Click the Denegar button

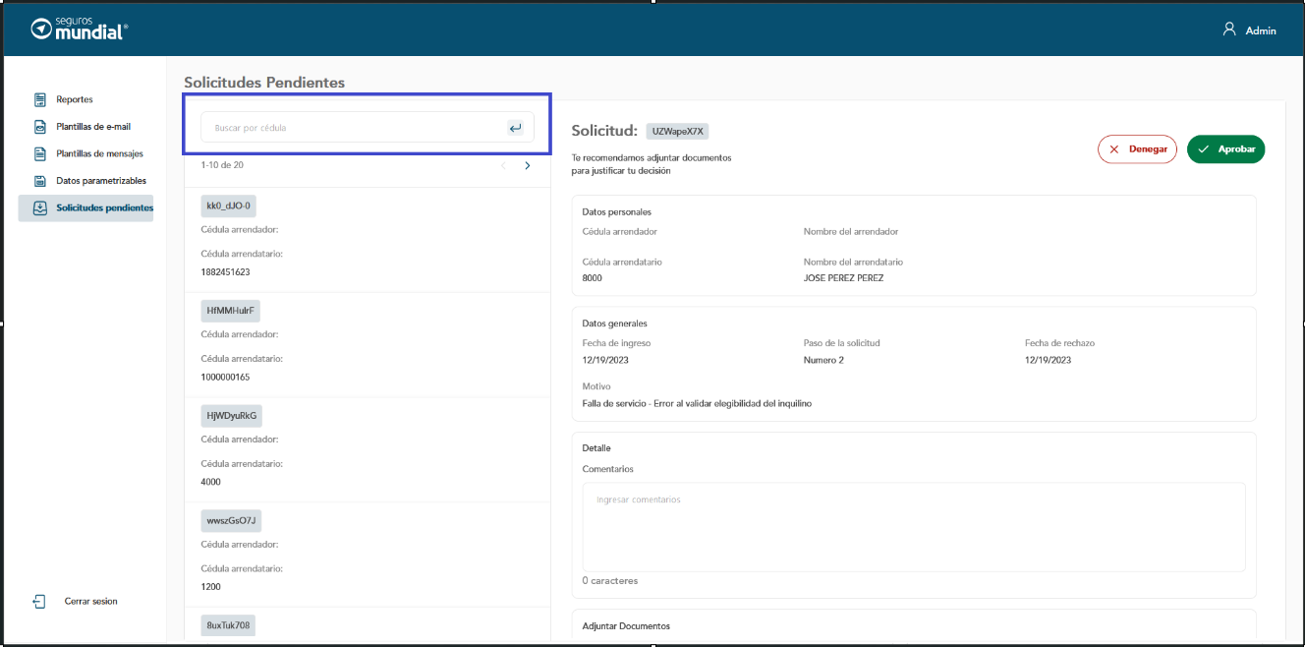1137,149
